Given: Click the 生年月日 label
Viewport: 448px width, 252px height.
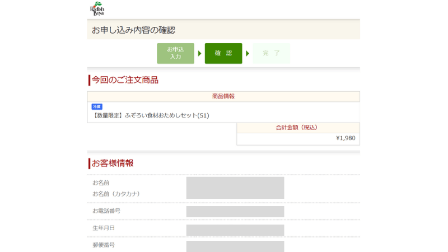Looking at the screenshot, I should coord(104,228).
